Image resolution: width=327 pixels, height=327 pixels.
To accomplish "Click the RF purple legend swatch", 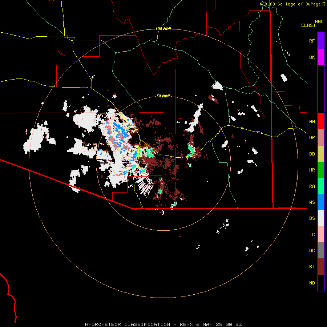I will pos(321,41).
